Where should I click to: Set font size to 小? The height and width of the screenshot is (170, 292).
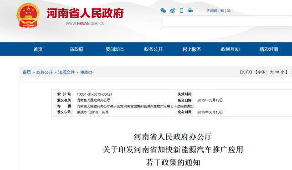point(282,72)
